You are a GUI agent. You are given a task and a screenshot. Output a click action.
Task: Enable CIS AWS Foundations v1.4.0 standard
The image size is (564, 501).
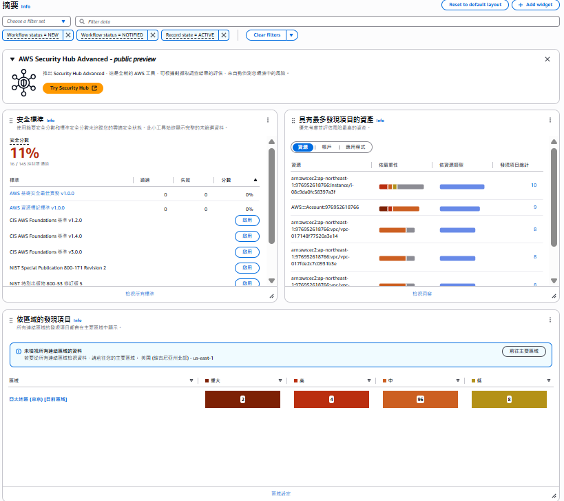point(247,236)
